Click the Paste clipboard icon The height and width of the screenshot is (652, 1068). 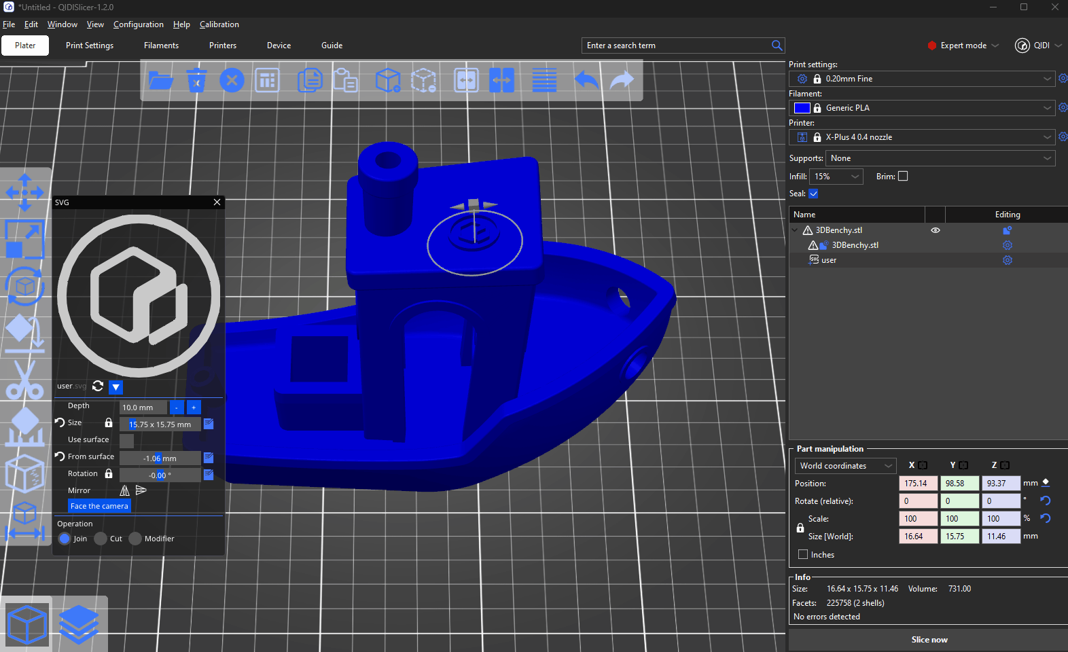pos(345,80)
